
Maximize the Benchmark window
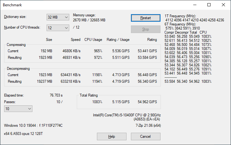pyautogui.click(x=209, y=5)
